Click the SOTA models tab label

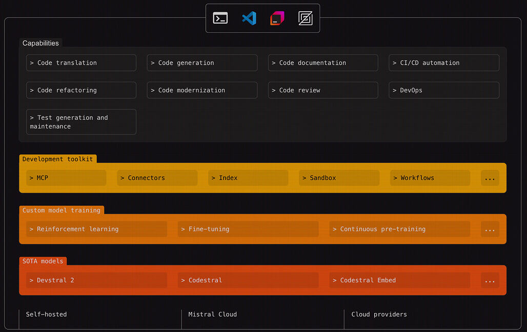[x=43, y=261]
